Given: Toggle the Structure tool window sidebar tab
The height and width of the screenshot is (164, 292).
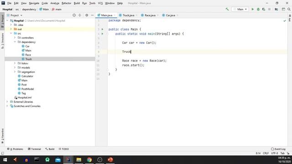Looking at the screenshot, I should [x=2, y=41].
